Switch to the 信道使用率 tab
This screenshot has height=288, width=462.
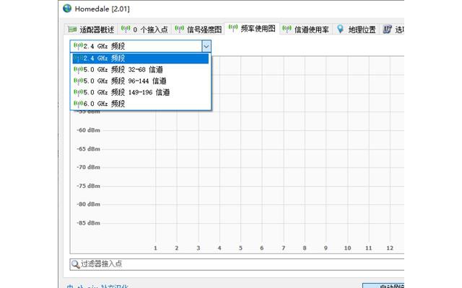tap(306, 30)
